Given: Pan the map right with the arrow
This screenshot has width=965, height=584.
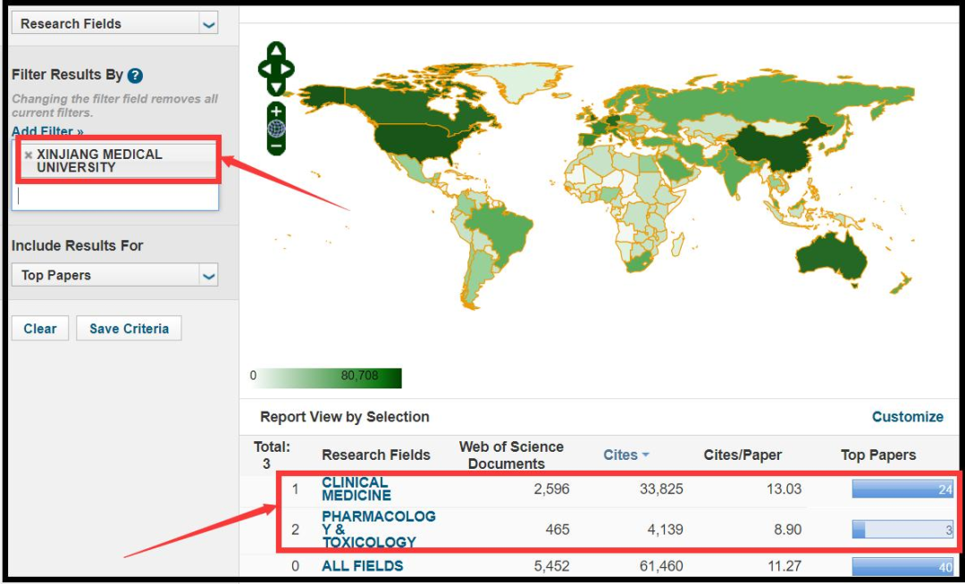Looking at the screenshot, I should pos(288,68).
